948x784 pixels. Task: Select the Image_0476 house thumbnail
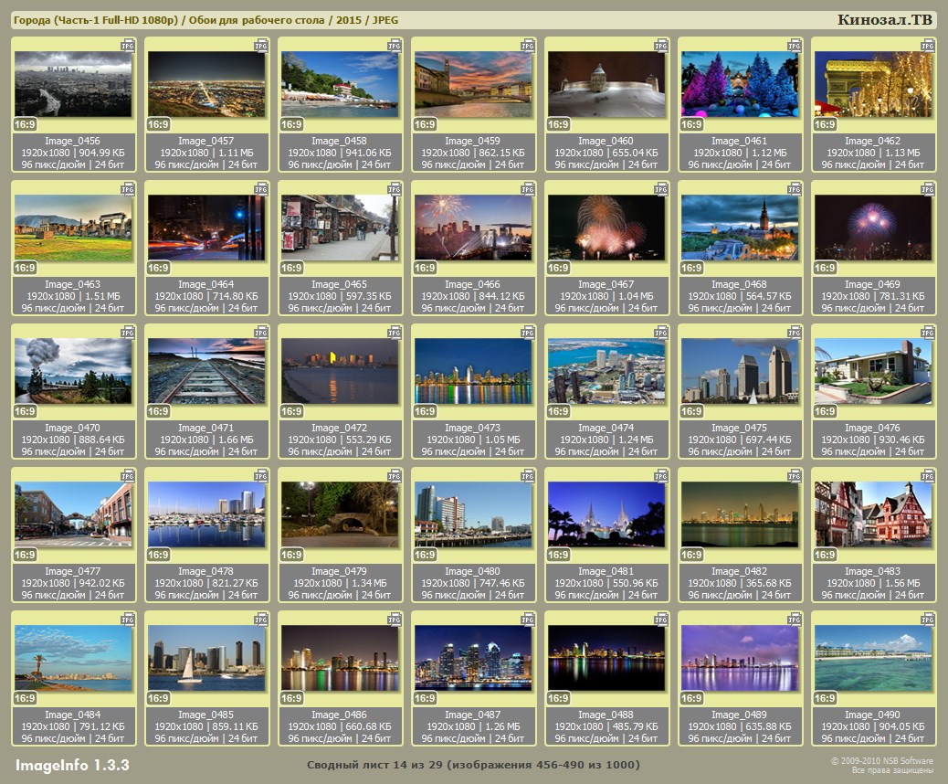[x=873, y=371]
